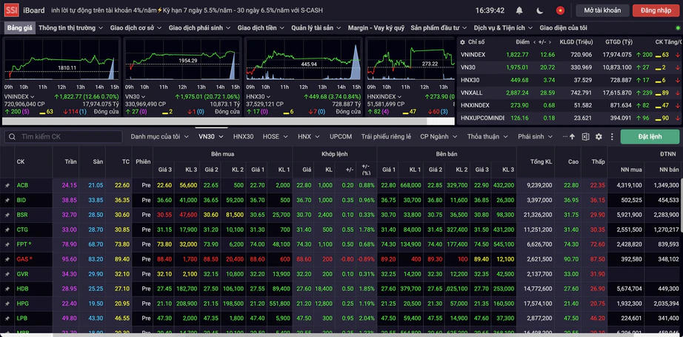Select the VN30 tab
The image size is (683, 337).
click(211, 137)
